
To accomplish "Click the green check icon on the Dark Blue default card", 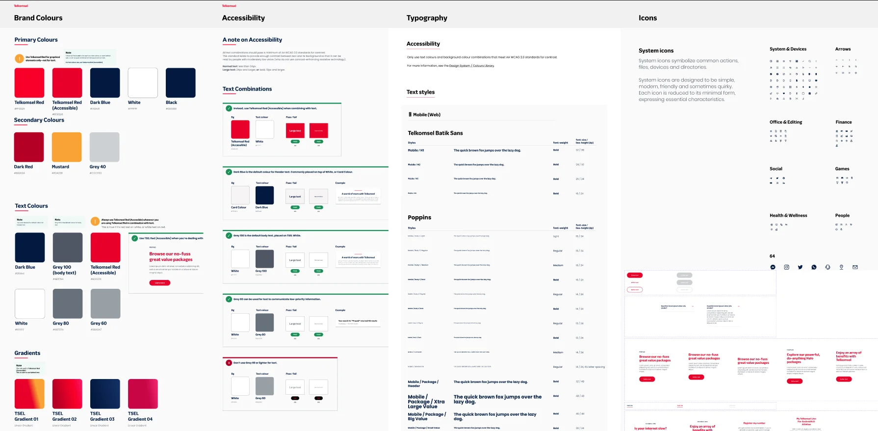I will click(x=229, y=172).
